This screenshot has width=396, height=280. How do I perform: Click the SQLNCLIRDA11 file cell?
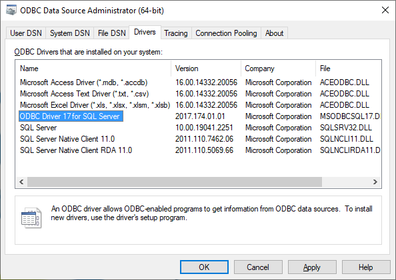(350, 150)
